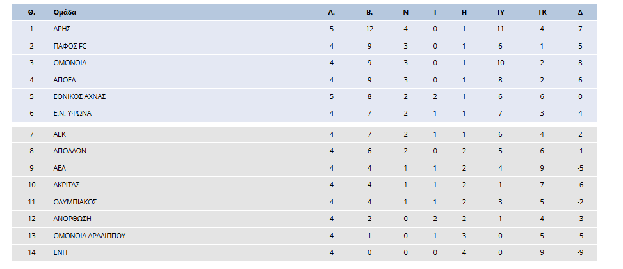Select the ΑΕΛ team row

[304, 168]
